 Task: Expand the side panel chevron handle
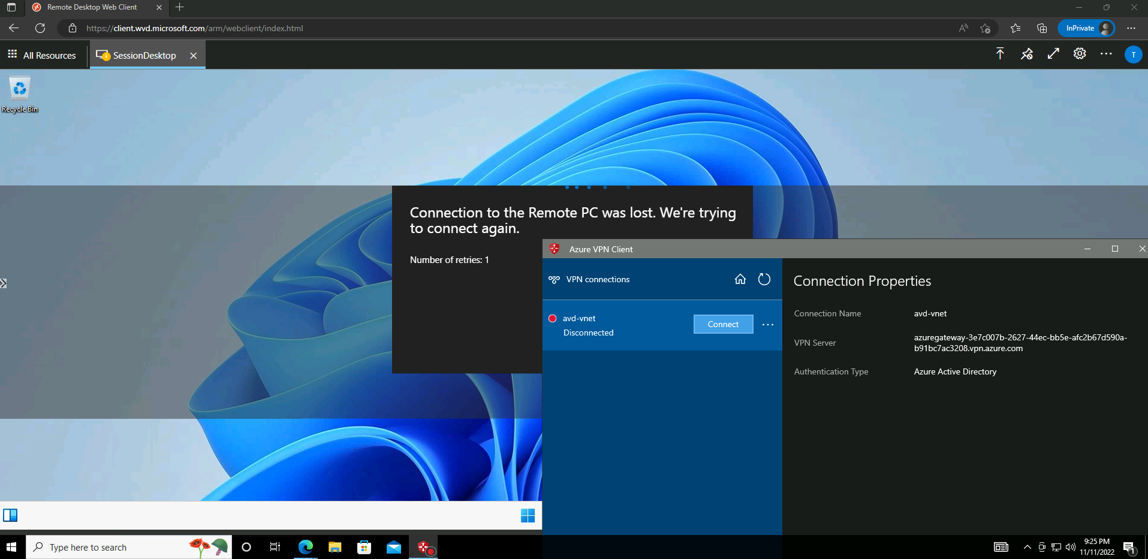click(3, 283)
